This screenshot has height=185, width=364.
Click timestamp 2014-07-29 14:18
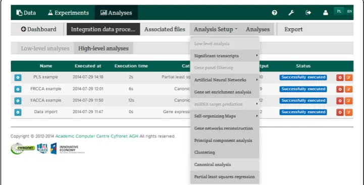point(88,77)
